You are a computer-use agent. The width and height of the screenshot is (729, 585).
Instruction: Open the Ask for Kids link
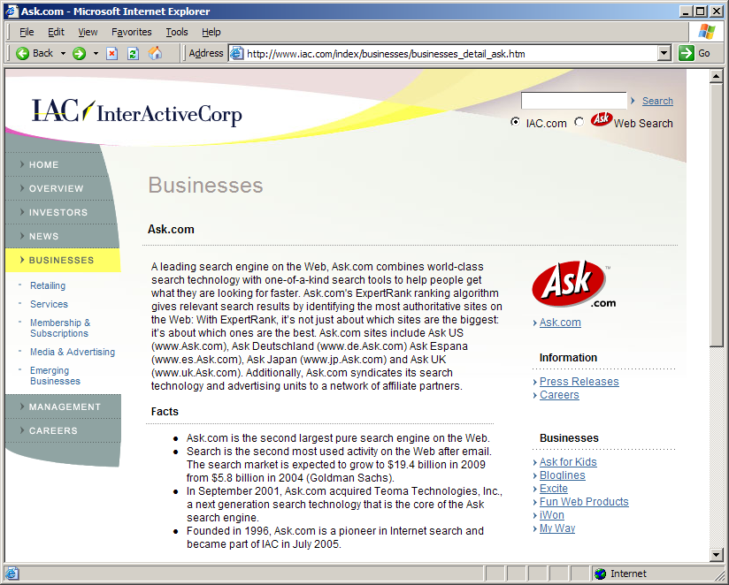coord(568,462)
